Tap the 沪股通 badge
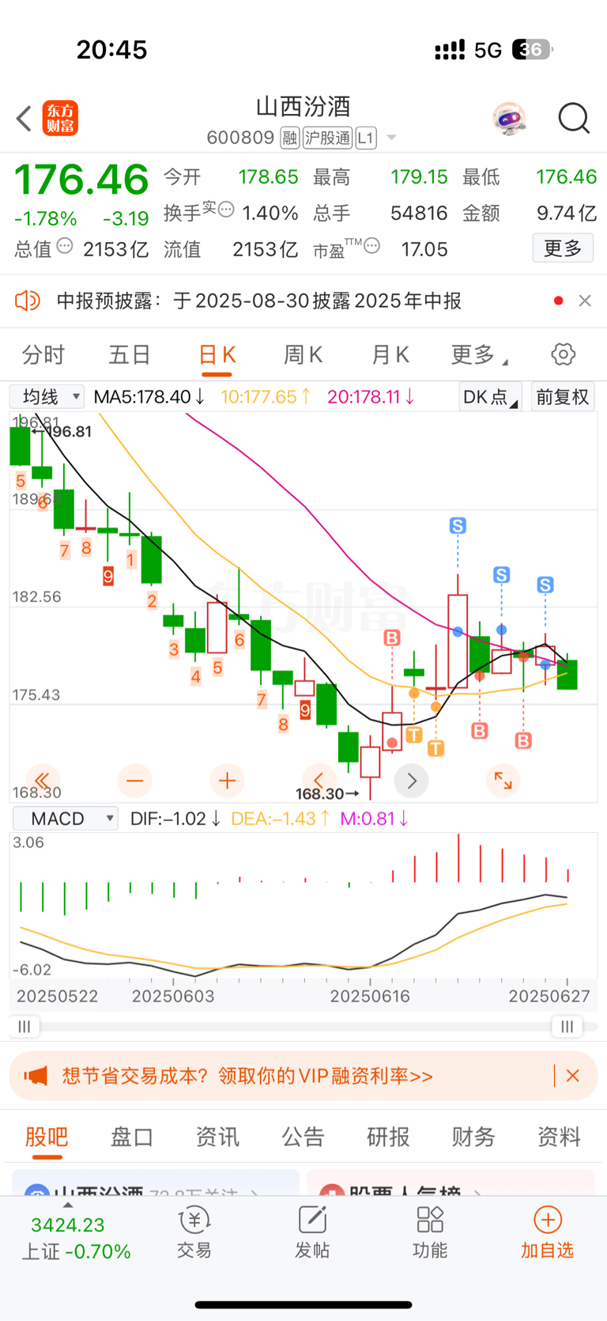607x1321 pixels. pyautogui.click(x=327, y=138)
